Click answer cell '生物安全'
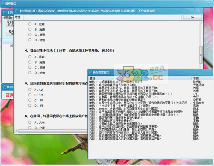The width and height of the screenshot is (214, 166). [x=199, y=103]
